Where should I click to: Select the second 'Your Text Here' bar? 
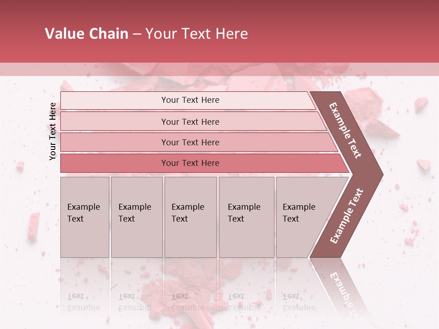coord(190,122)
